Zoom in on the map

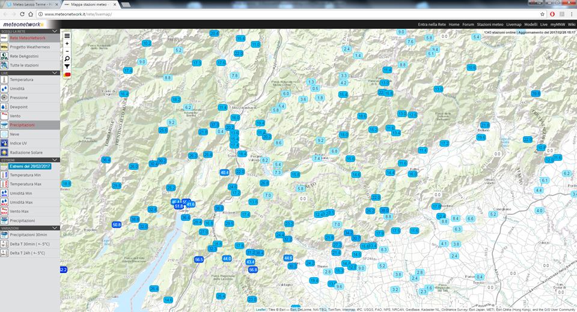(67, 44)
